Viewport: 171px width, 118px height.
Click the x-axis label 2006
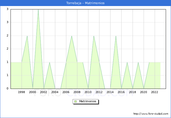coord(66,92)
